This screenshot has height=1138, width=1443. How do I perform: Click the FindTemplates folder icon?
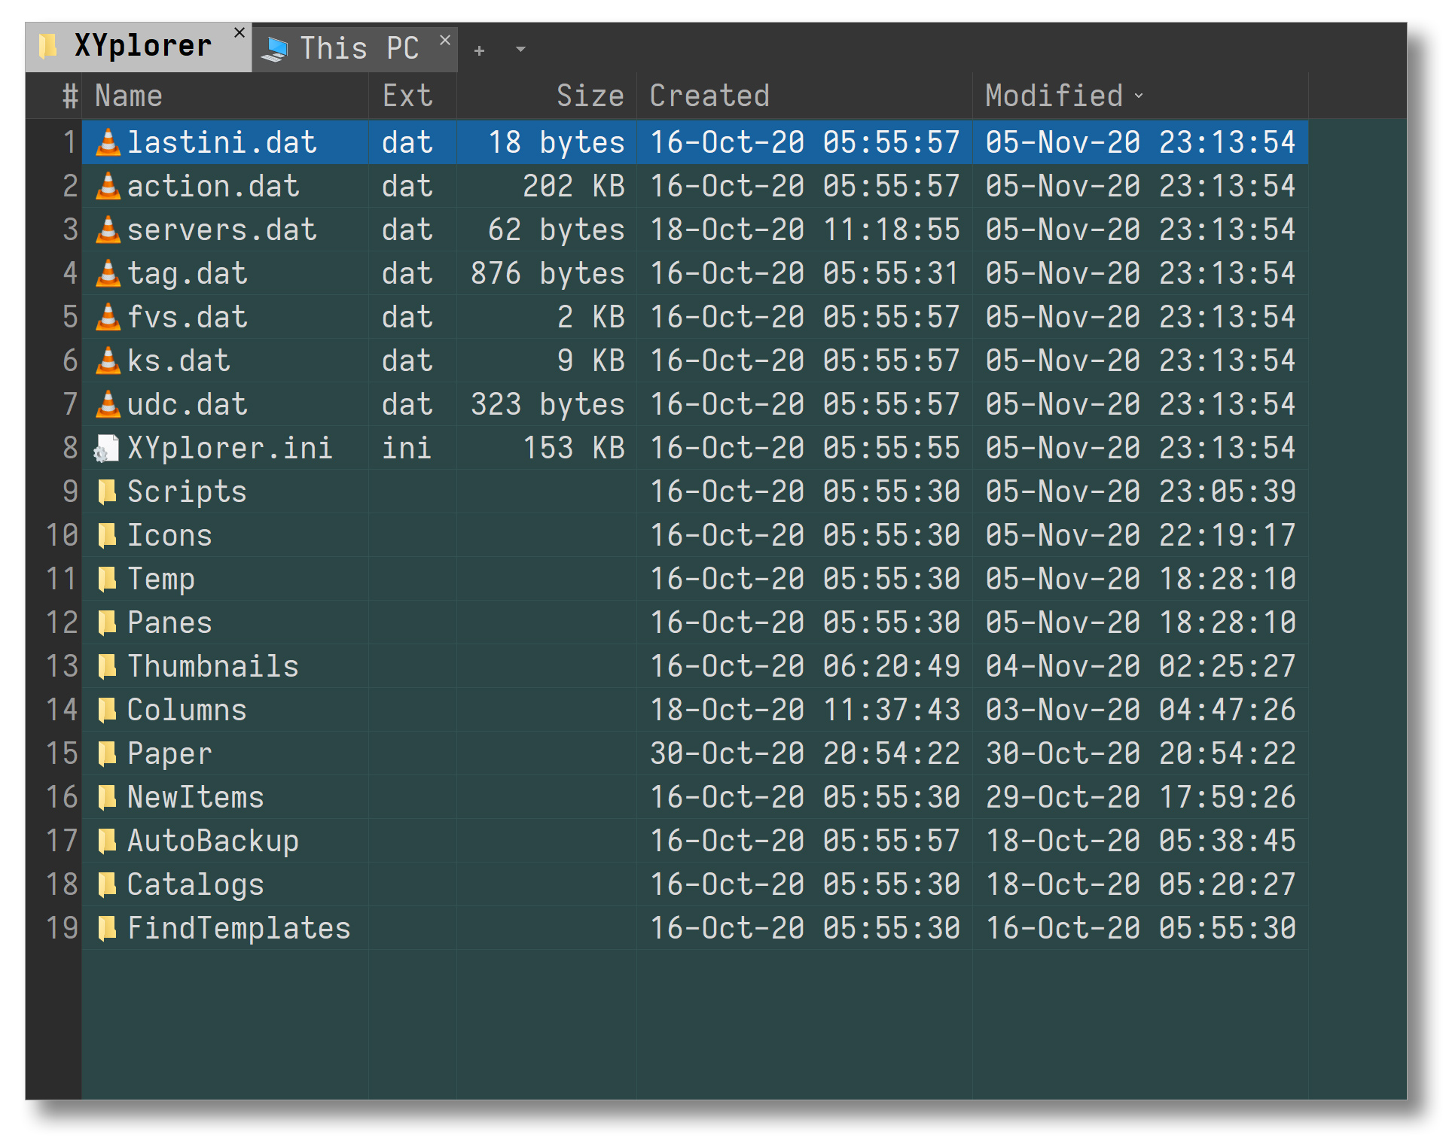click(107, 928)
